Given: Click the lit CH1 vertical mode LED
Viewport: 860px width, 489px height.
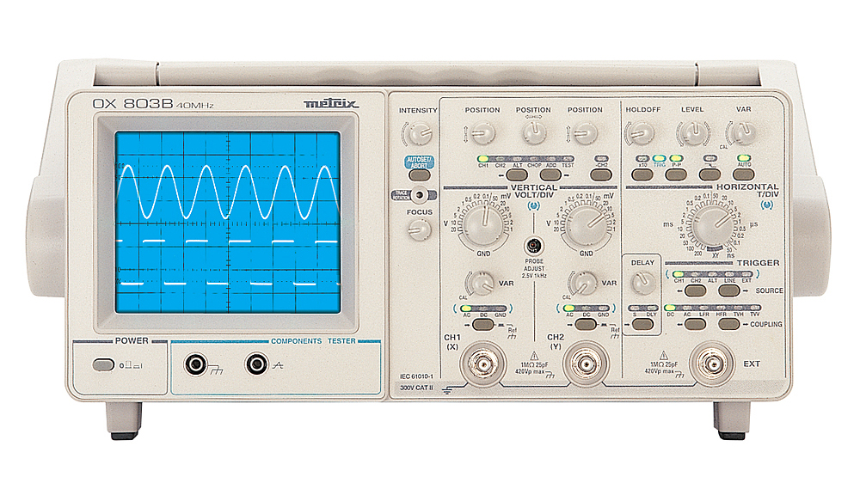Looking at the screenshot, I should click(x=483, y=159).
